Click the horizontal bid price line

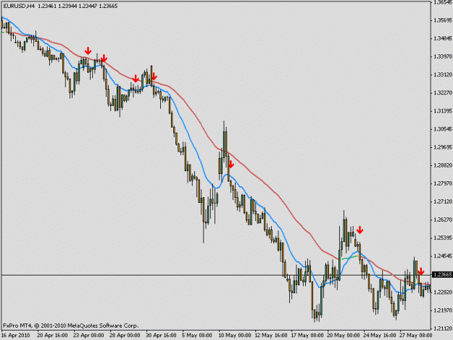coord(216,275)
